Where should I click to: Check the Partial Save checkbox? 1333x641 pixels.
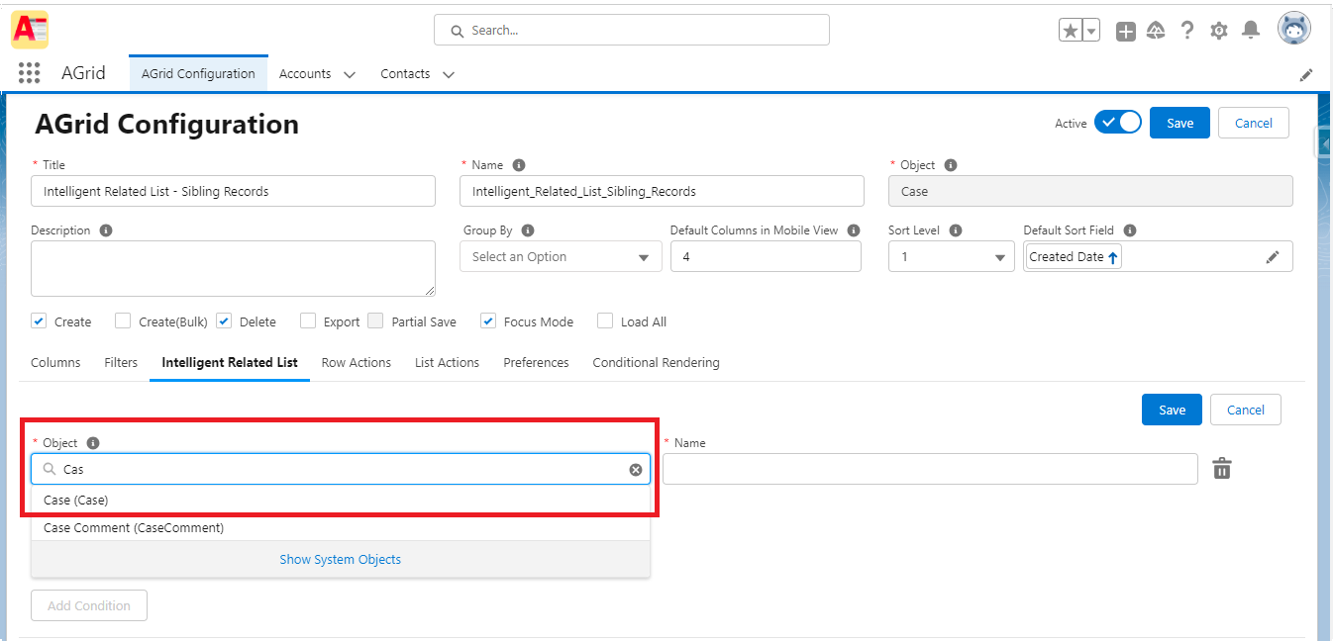(375, 320)
